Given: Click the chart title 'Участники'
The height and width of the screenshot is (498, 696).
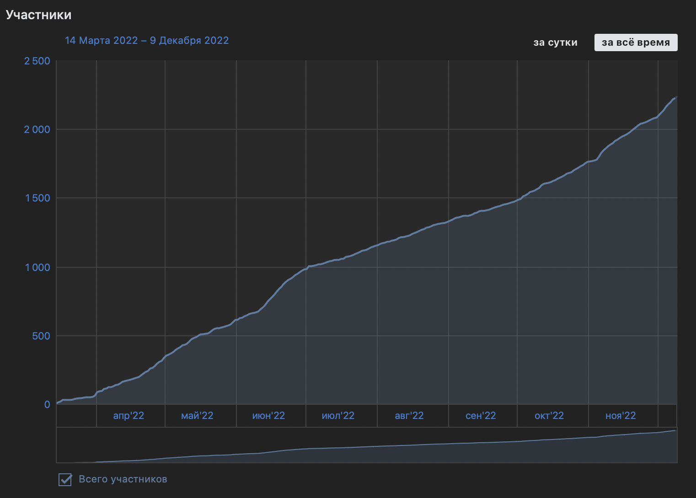Looking at the screenshot, I should pos(39,14).
